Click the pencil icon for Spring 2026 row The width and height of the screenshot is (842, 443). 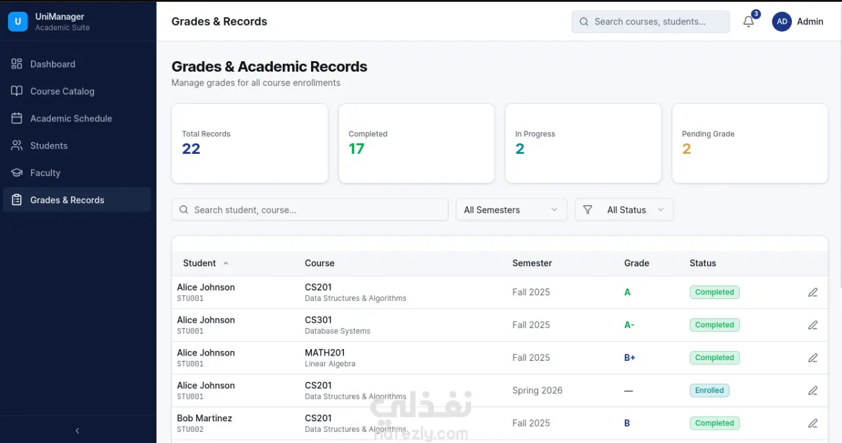[813, 390]
